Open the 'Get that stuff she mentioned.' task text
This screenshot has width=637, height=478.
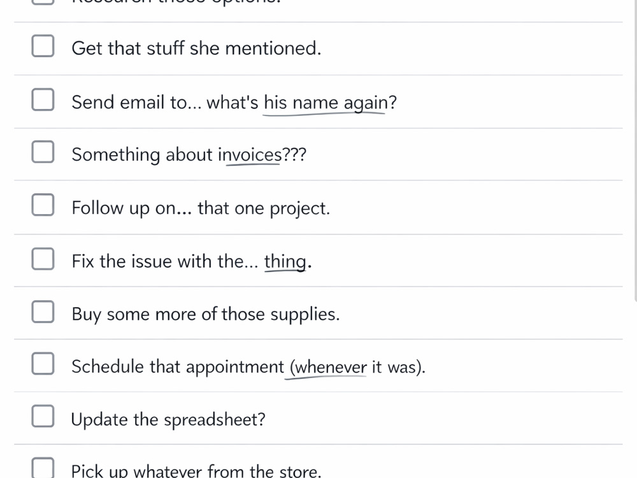point(196,48)
